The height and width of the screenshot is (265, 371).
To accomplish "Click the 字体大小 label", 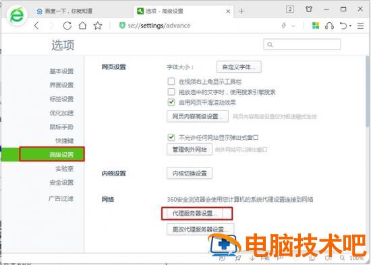I will (180, 67).
